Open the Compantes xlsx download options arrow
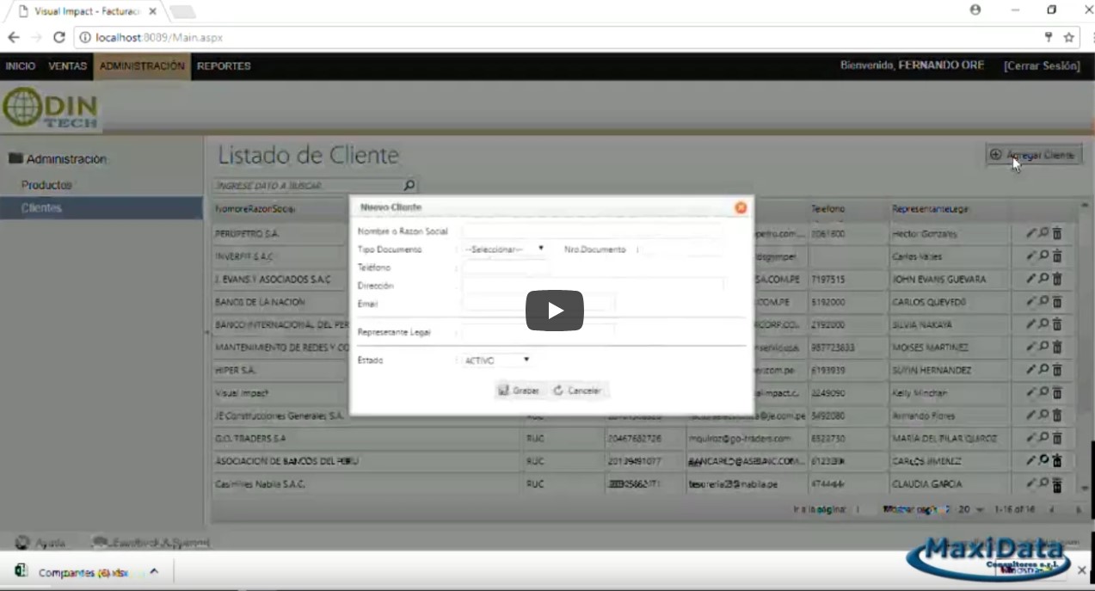Screen dimensions: 1095x591 click(x=154, y=571)
